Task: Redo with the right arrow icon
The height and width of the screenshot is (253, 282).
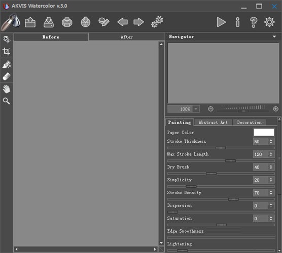Action: tap(138, 22)
